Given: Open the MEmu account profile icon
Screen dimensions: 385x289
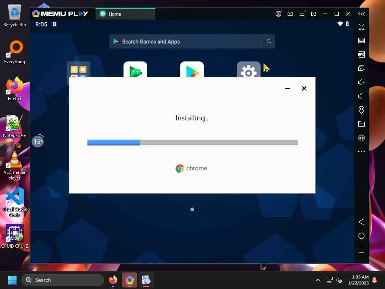Looking at the screenshot, I should point(278,14).
